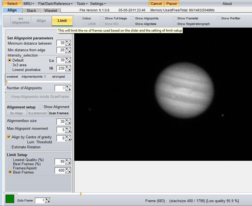Click the weakest-strongest alignment points slider
The image size is (252, 206).
tap(38, 82)
